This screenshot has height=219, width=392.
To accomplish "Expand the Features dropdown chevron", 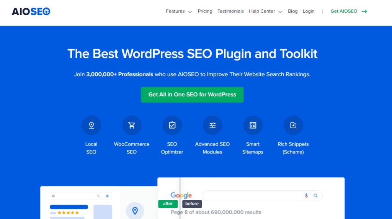I will tap(190, 12).
